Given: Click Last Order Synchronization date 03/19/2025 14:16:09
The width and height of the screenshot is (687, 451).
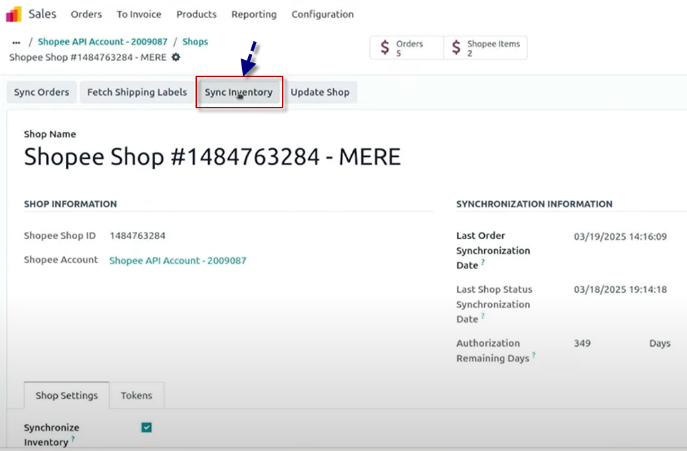Looking at the screenshot, I should (x=620, y=236).
